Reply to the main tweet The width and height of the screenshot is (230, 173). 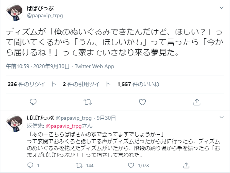[33, 101]
